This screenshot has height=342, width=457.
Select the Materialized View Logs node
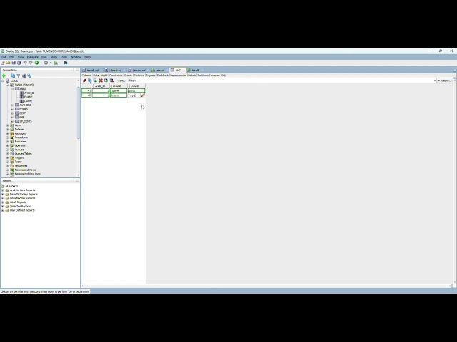[x=28, y=174]
